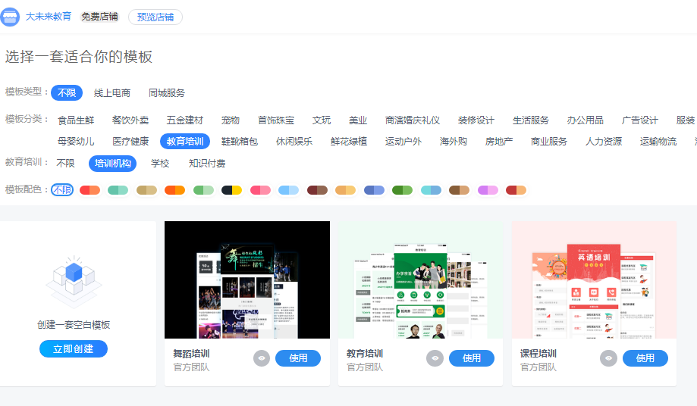Filter by 运动户外 category
697x406 pixels.
point(403,141)
